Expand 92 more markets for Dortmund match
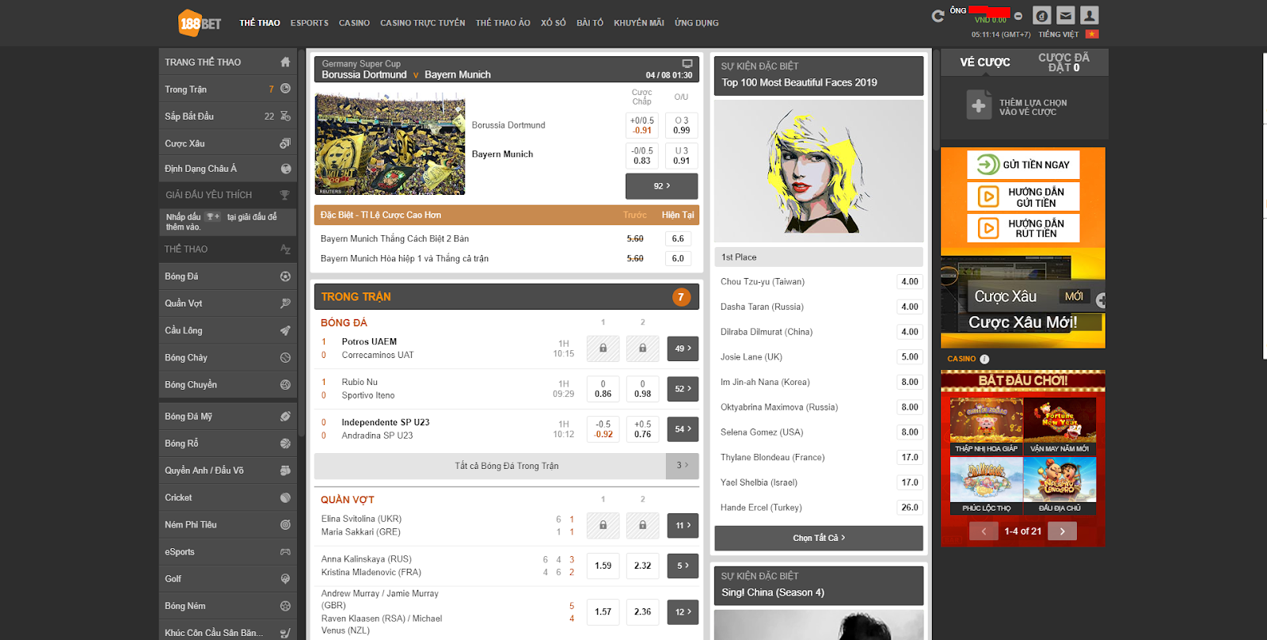The image size is (1267, 640). pos(662,186)
